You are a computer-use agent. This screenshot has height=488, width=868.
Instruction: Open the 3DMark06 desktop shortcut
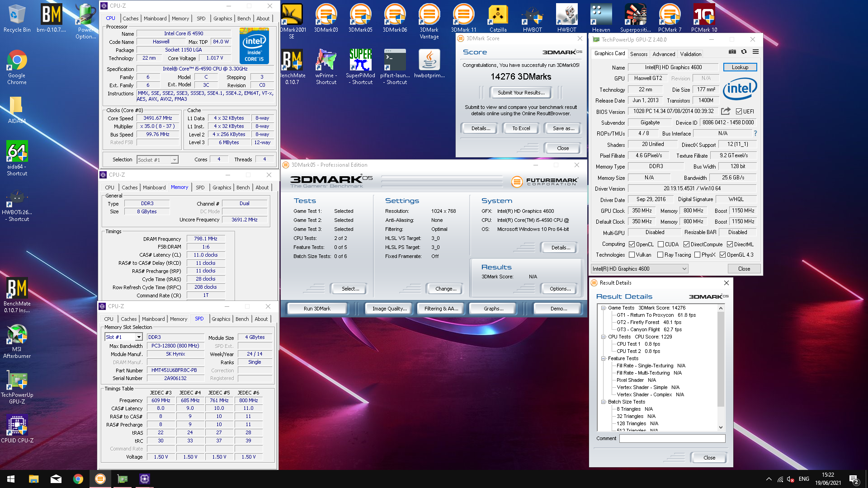(x=395, y=18)
